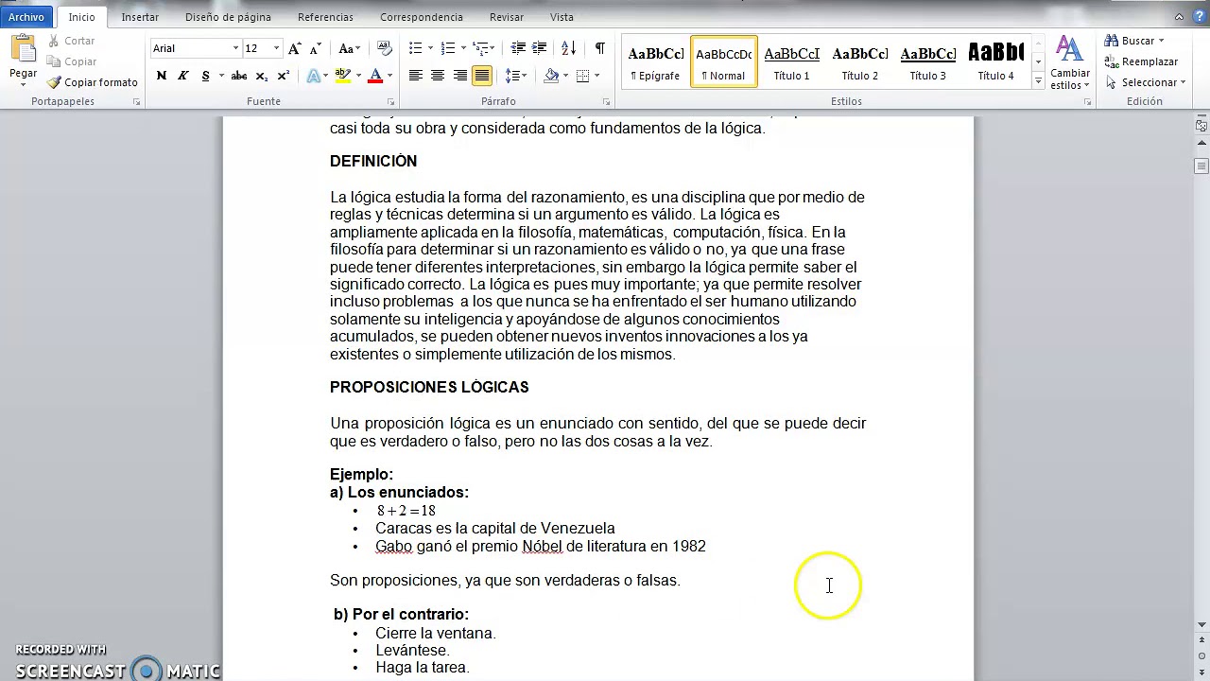Minimize the ribbon with the caret
The image size is (1210, 681).
1180,17
